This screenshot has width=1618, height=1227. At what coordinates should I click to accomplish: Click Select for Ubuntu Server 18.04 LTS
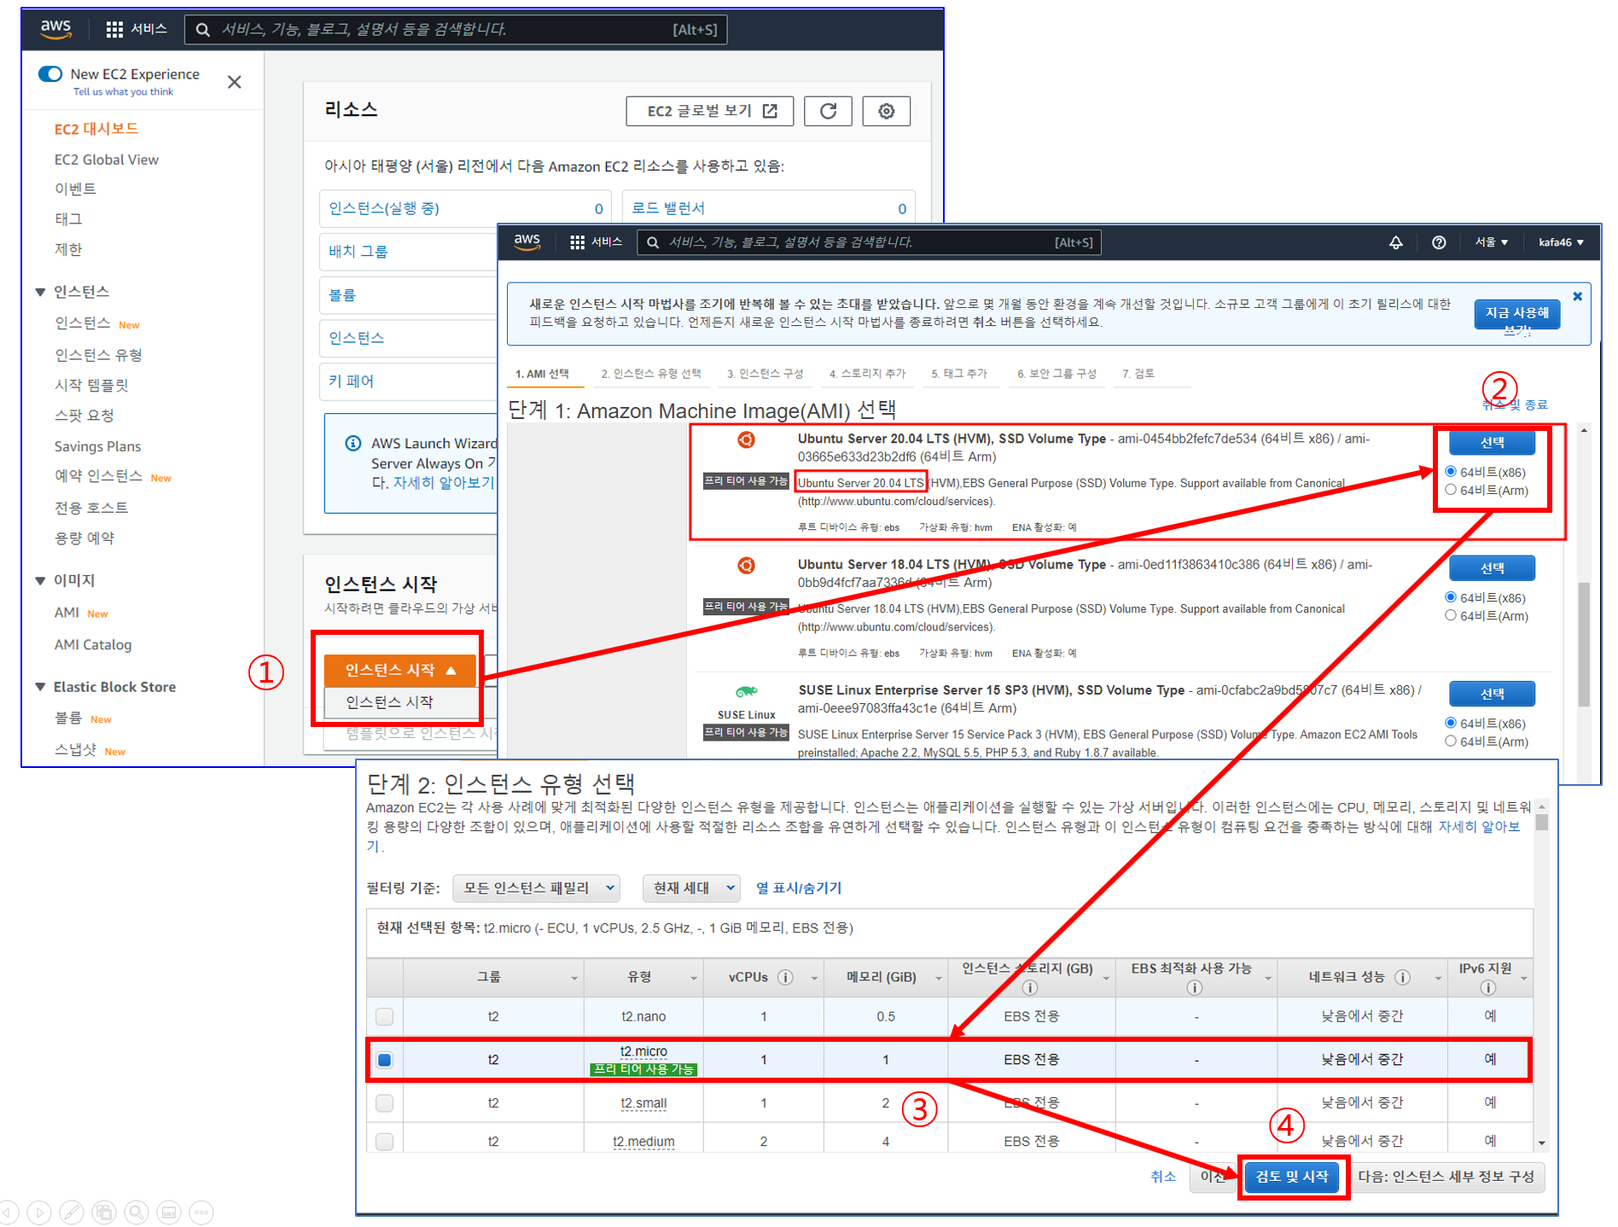point(1492,568)
